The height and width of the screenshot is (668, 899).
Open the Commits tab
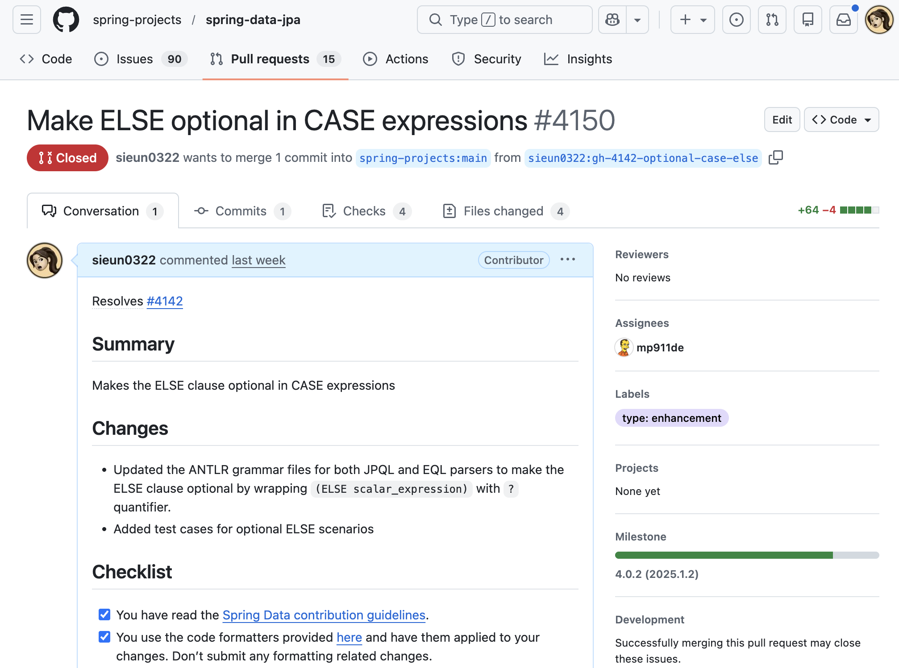coord(241,211)
